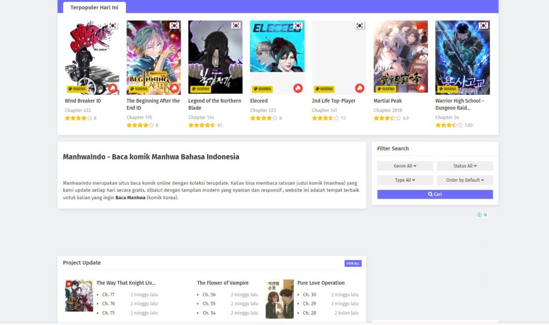The width and height of the screenshot is (549, 325).
Task: Click WARNA badge on Eleceed
Action: tap(262, 89)
